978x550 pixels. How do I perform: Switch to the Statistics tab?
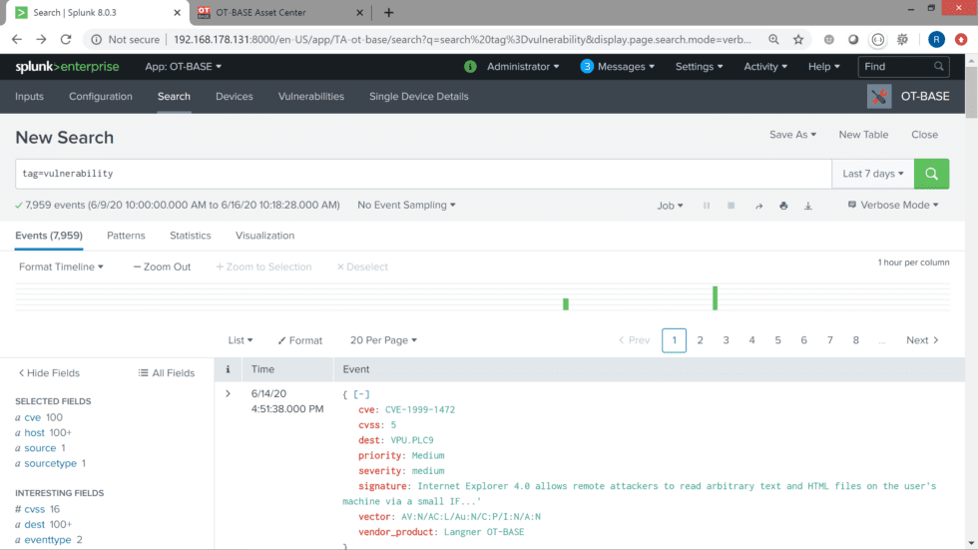(x=190, y=236)
